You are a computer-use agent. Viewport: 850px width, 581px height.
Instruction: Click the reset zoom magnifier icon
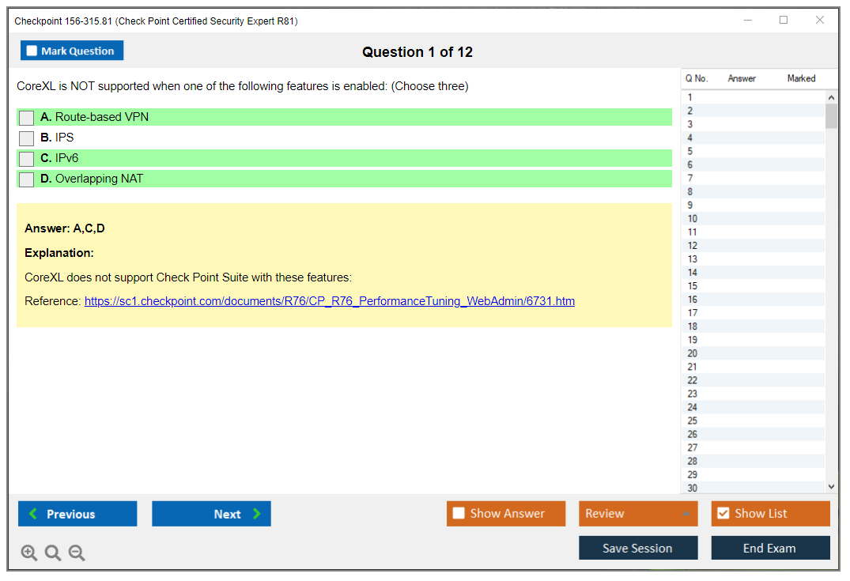[x=53, y=553]
